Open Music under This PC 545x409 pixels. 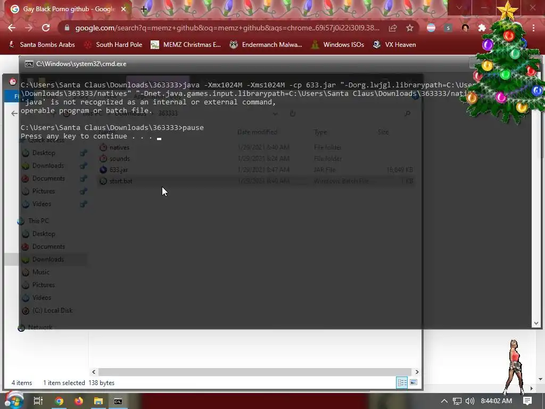coord(40,272)
